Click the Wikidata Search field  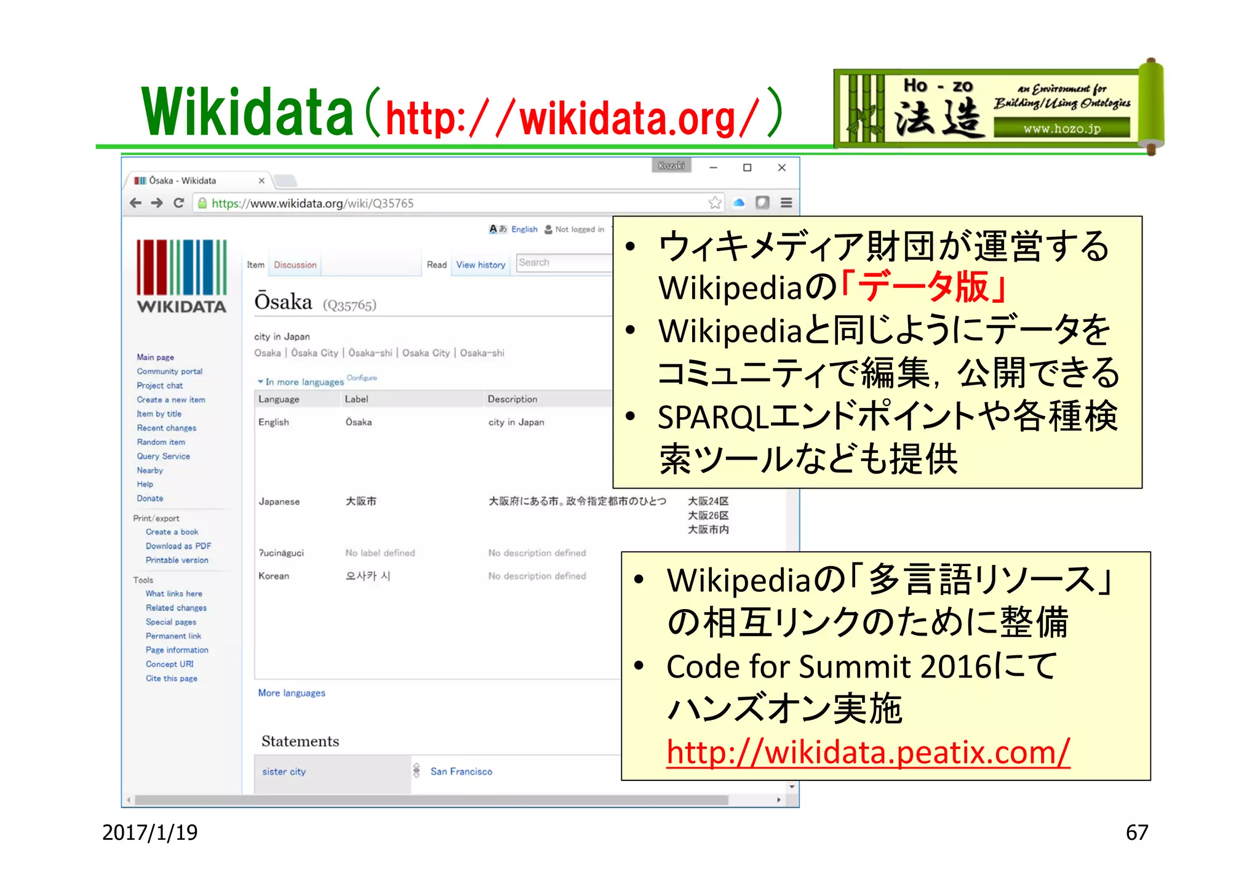tap(564, 263)
